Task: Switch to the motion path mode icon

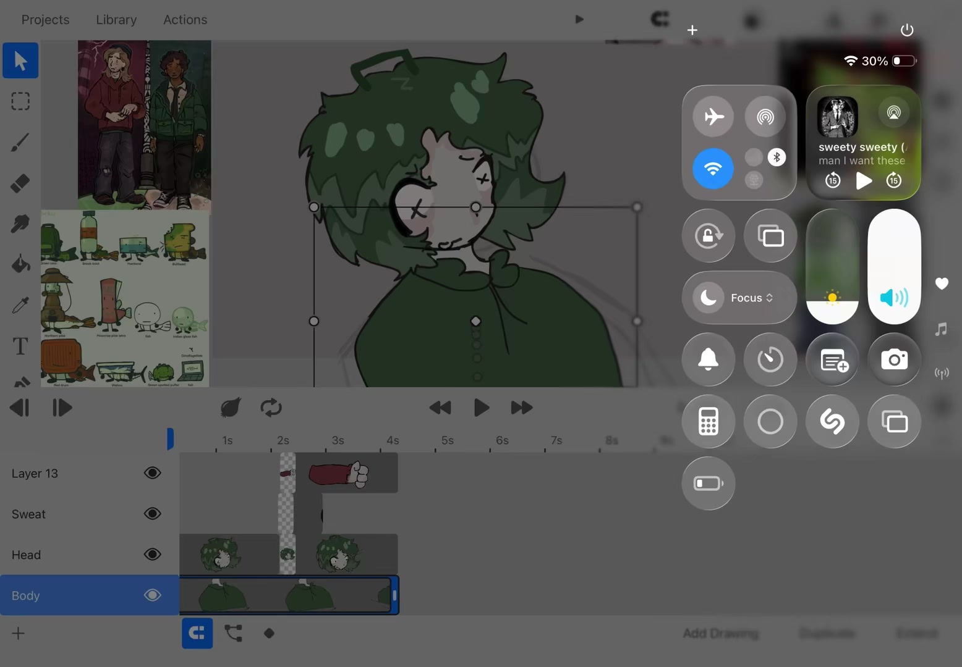Action: [x=233, y=633]
